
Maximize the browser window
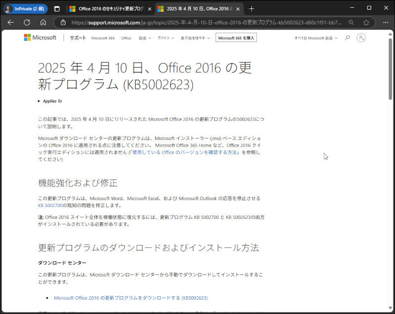pyautogui.click(x=369, y=8)
